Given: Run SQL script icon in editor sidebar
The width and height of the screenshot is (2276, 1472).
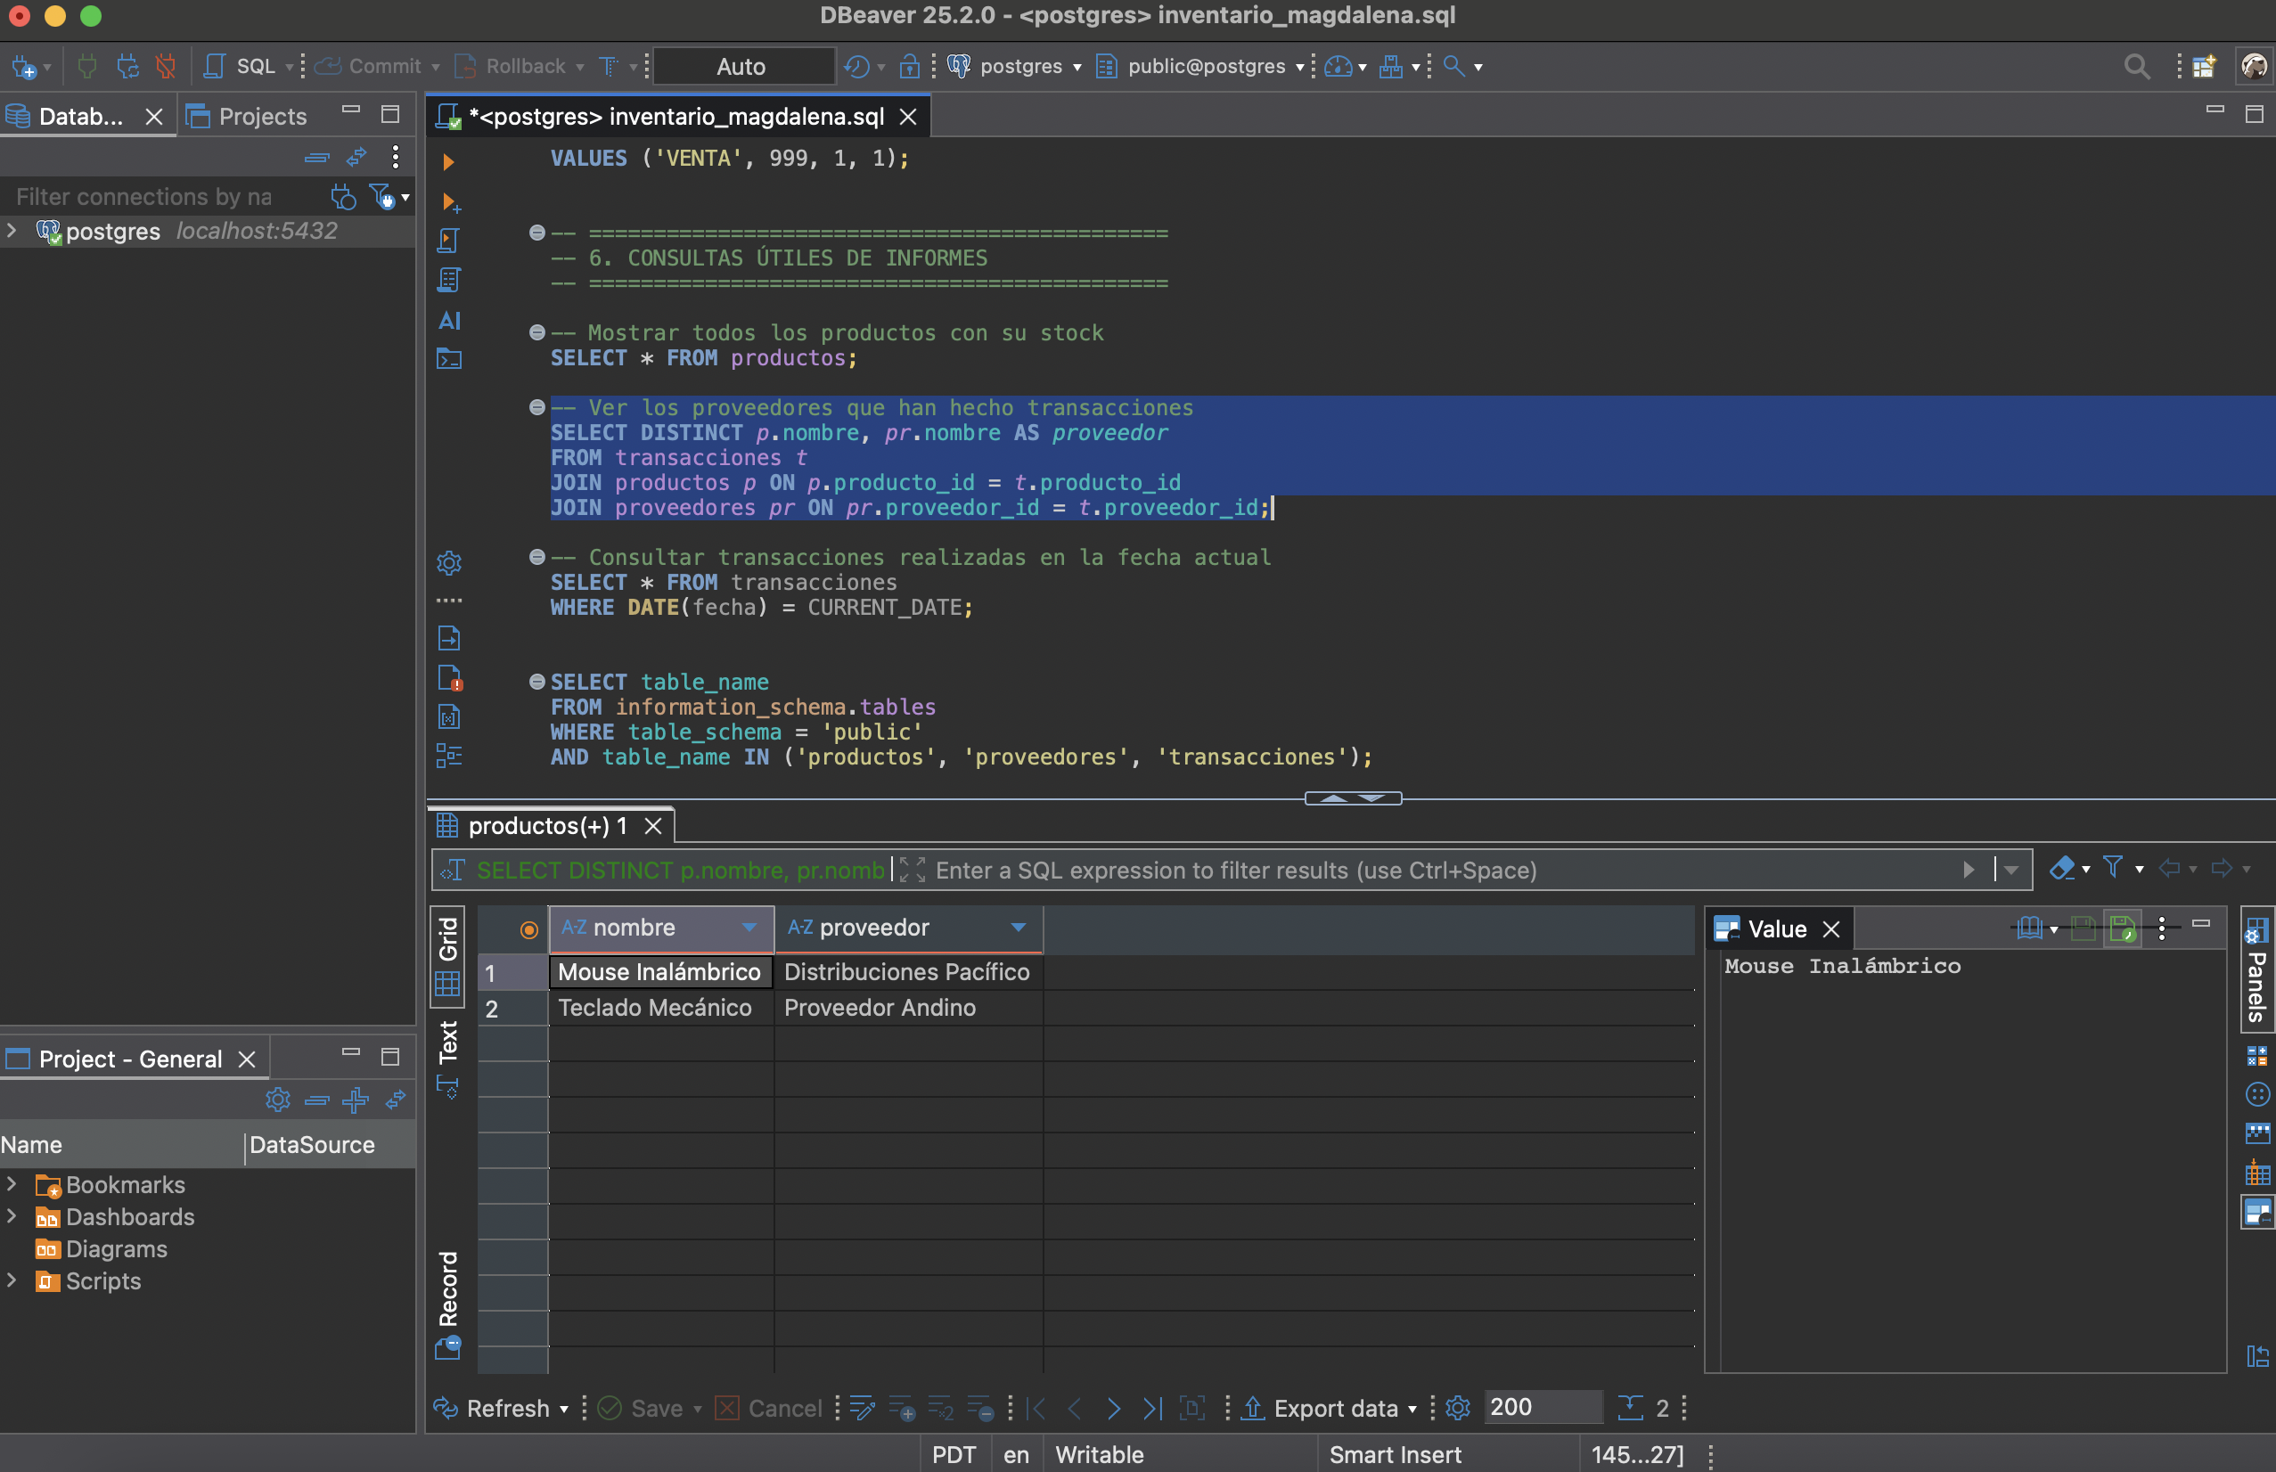Looking at the screenshot, I should click(x=448, y=240).
